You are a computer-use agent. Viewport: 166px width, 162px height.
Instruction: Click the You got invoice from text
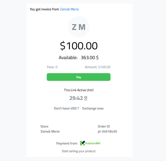pyautogui.click(x=44, y=9)
